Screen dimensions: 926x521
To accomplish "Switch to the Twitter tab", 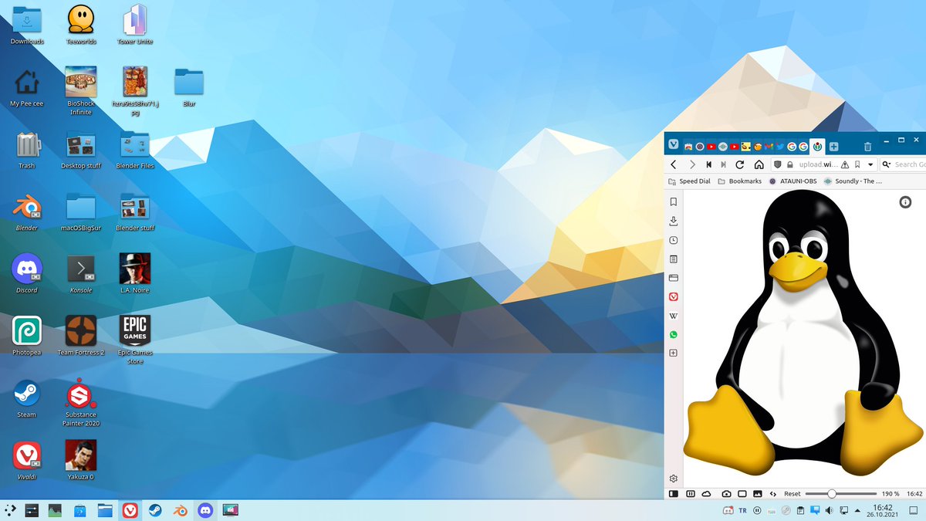I will click(780, 147).
